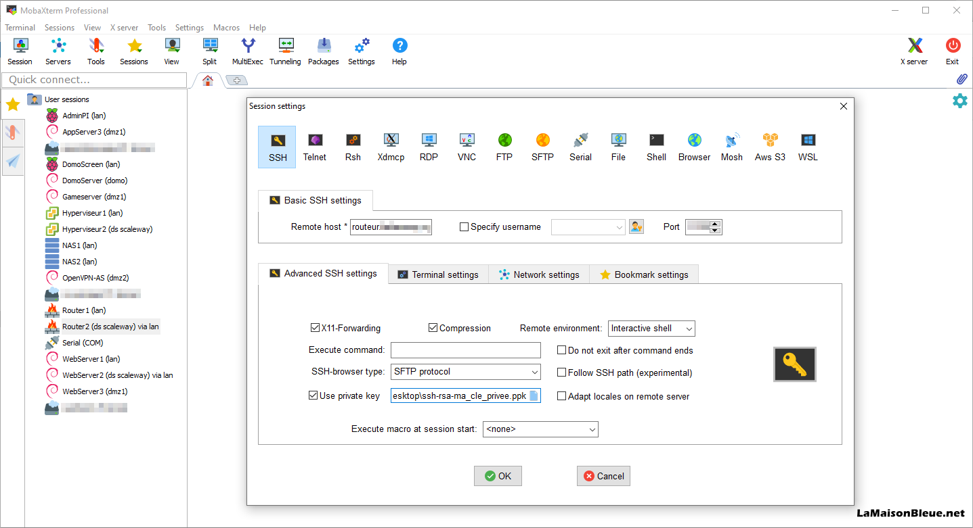Enable Follow SSH path (experimental)

[561, 373]
